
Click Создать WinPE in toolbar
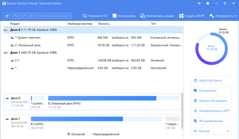point(192,16)
